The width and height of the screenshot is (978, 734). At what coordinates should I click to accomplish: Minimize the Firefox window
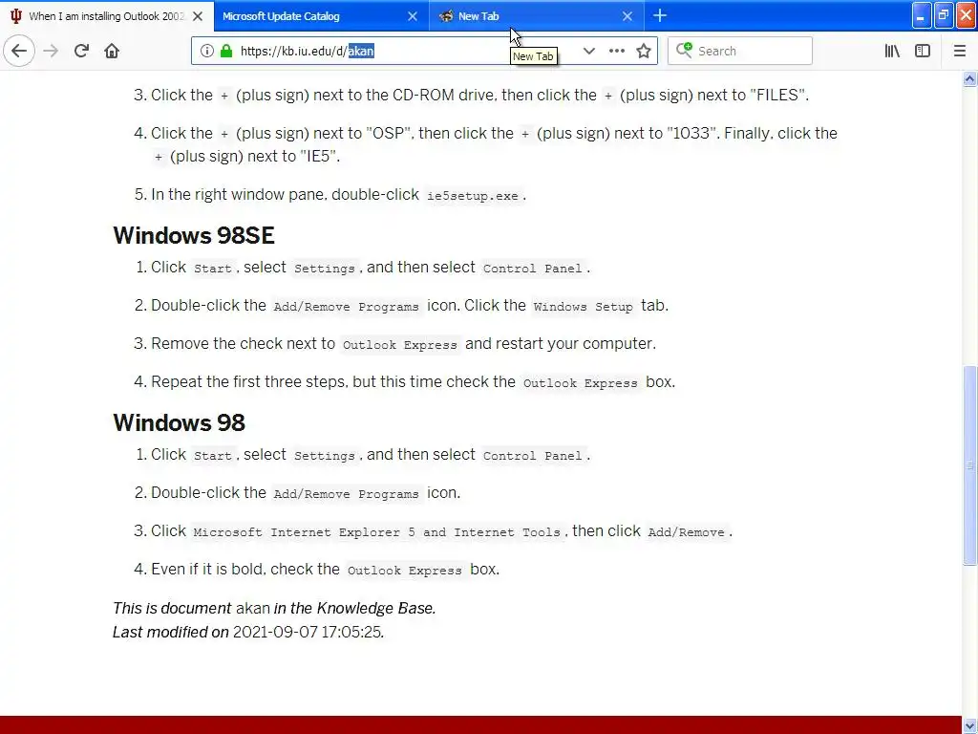pyautogui.click(x=922, y=15)
